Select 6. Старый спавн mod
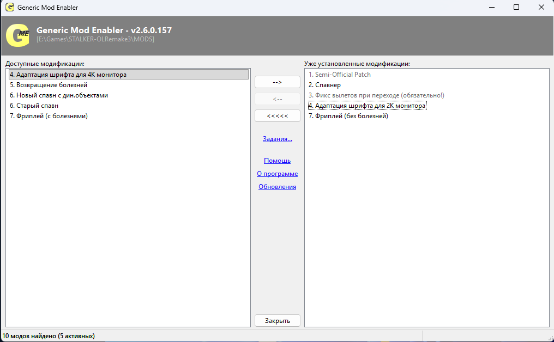 (x=34, y=106)
